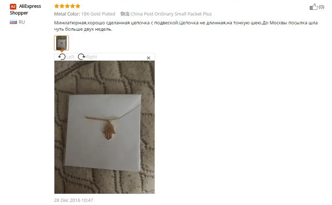
Task: Click the enlarged necklace photo
Action: [x=105, y=127]
